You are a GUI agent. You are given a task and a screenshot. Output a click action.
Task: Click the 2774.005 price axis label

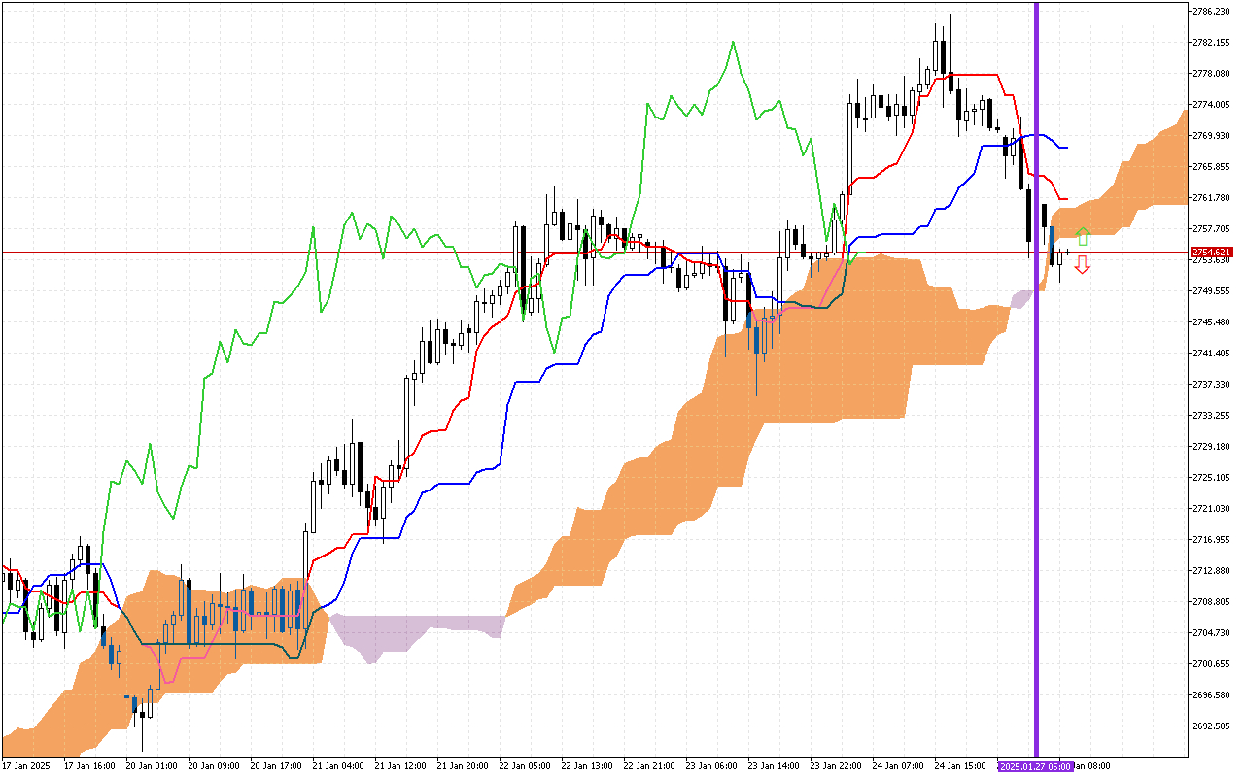[1210, 105]
